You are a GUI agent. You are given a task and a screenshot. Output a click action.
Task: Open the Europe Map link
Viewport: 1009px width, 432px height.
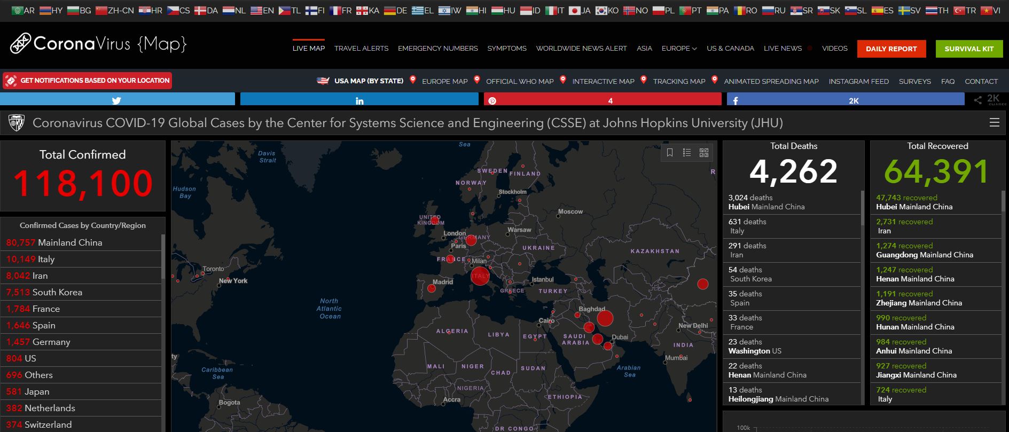(x=445, y=81)
